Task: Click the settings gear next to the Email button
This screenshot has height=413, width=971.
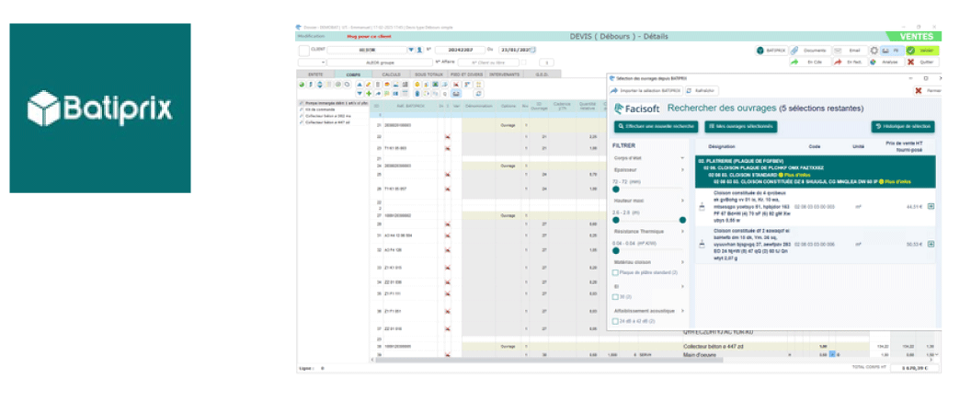Action: [874, 51]
